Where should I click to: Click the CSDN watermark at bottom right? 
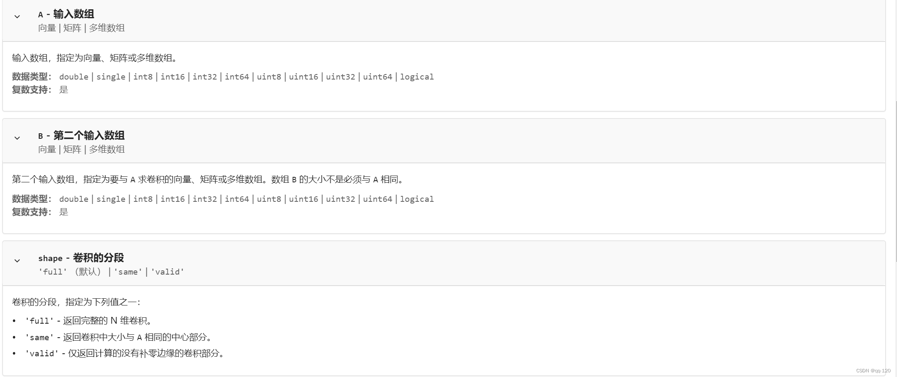tap(873, 371)
